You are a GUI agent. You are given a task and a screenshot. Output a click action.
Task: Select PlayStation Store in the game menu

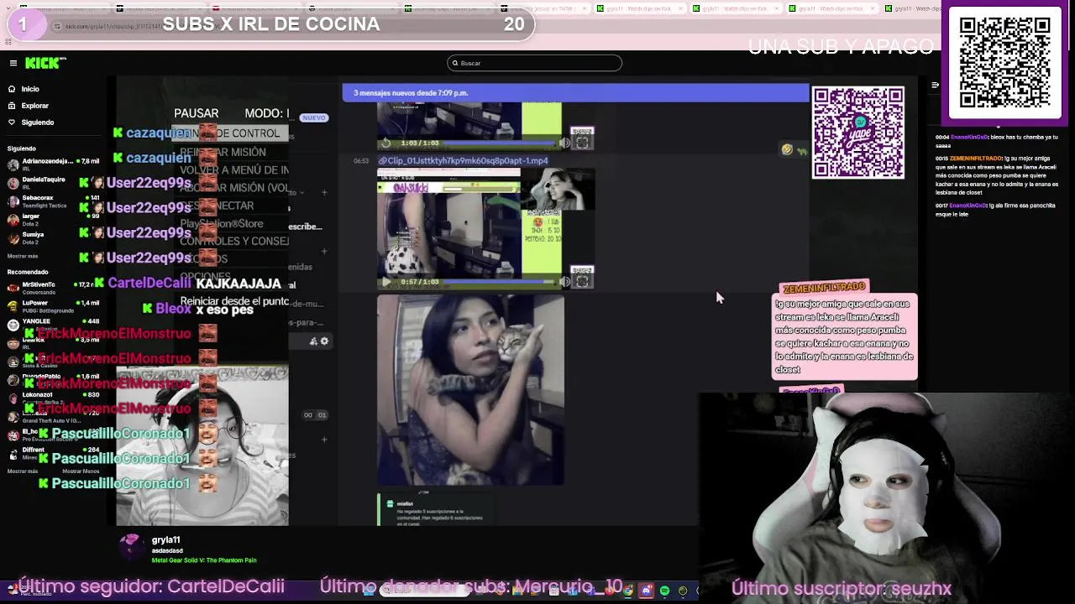point(222,223)
